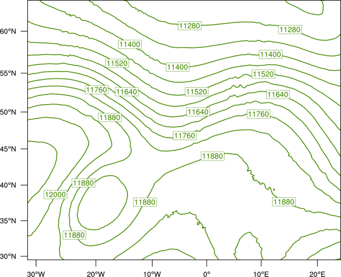Select the 55°N latitude axis label

point(8,73)
